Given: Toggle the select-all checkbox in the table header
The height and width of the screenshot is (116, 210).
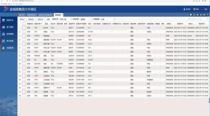Looking at the screenshot, I should coord(24,24).
